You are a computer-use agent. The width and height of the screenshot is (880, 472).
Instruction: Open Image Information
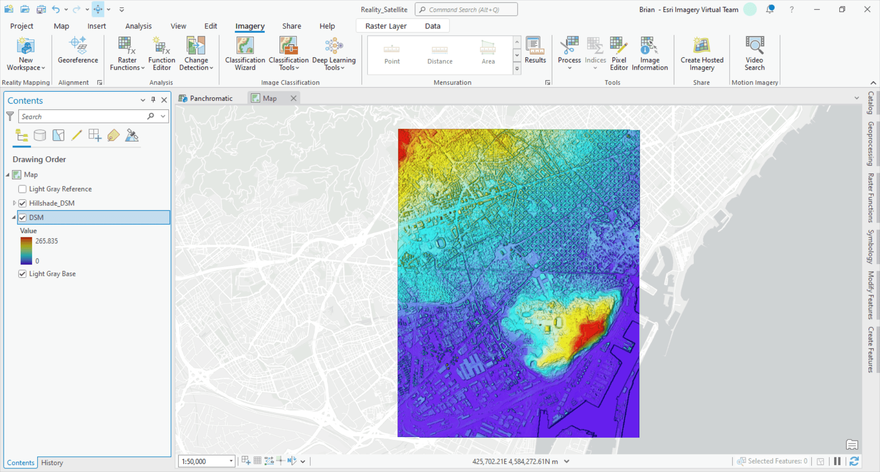coord(650,53)
